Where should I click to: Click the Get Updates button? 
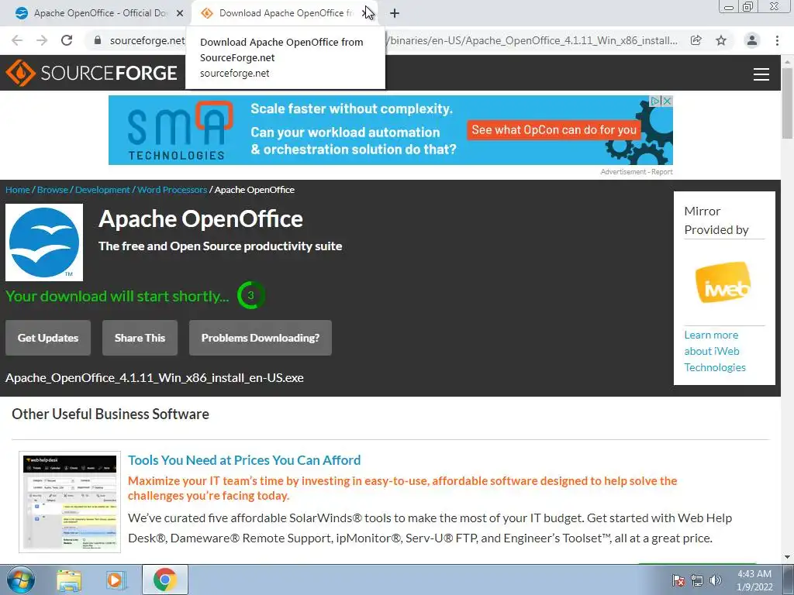click(48, 338)
